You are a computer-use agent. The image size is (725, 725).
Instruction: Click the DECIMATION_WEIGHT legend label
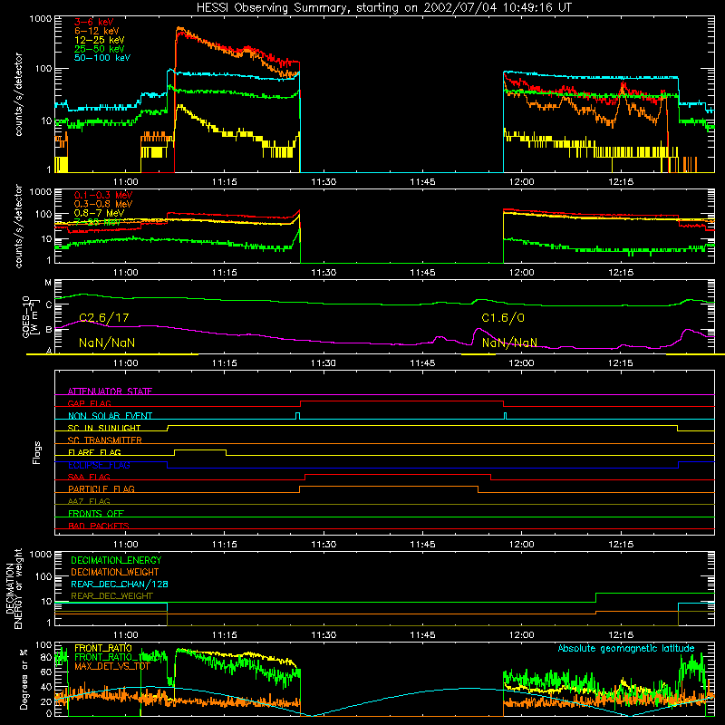pyautogui.click(x=115, y=572)
